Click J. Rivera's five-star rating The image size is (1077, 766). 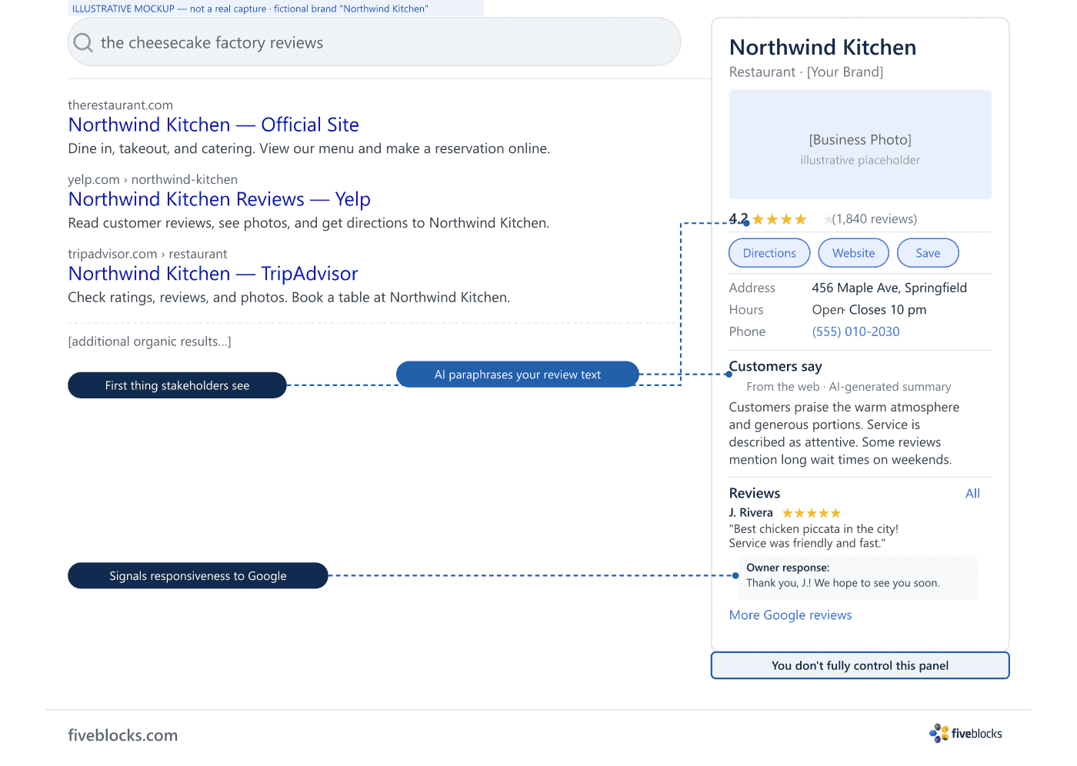tap(812, 513)
